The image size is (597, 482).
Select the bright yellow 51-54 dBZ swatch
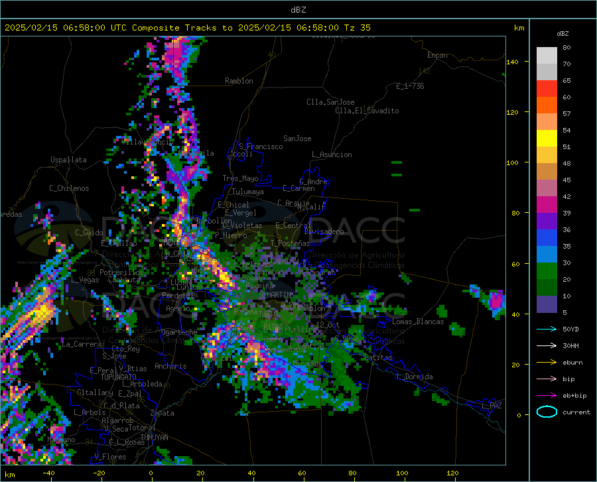tap(547, 139)
